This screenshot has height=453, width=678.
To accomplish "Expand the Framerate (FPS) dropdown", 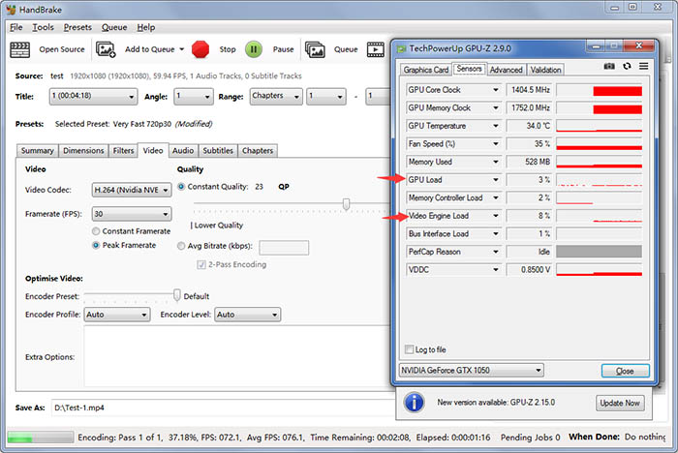I will pos(132,214).
